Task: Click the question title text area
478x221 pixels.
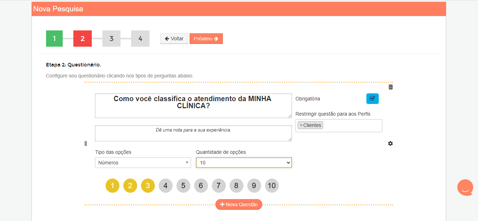Action: pyautogui.click(x=193, y=106)
